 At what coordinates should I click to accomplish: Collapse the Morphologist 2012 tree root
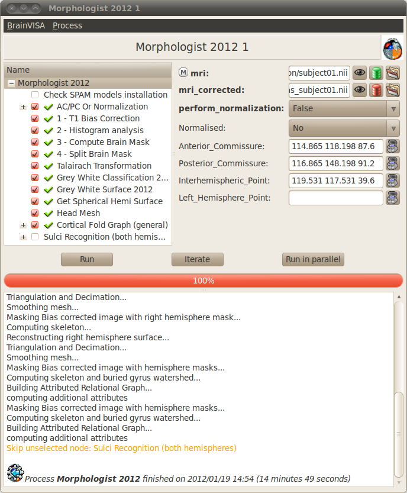(x=11, y=83)
